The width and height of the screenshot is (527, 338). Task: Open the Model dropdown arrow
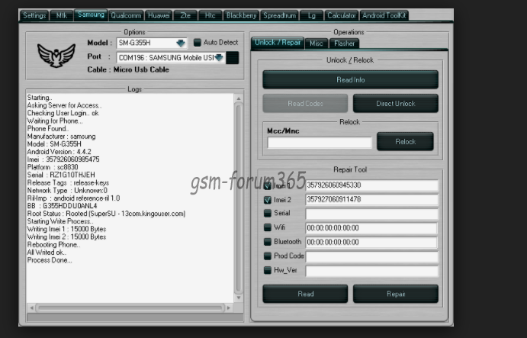coord(181,43)
